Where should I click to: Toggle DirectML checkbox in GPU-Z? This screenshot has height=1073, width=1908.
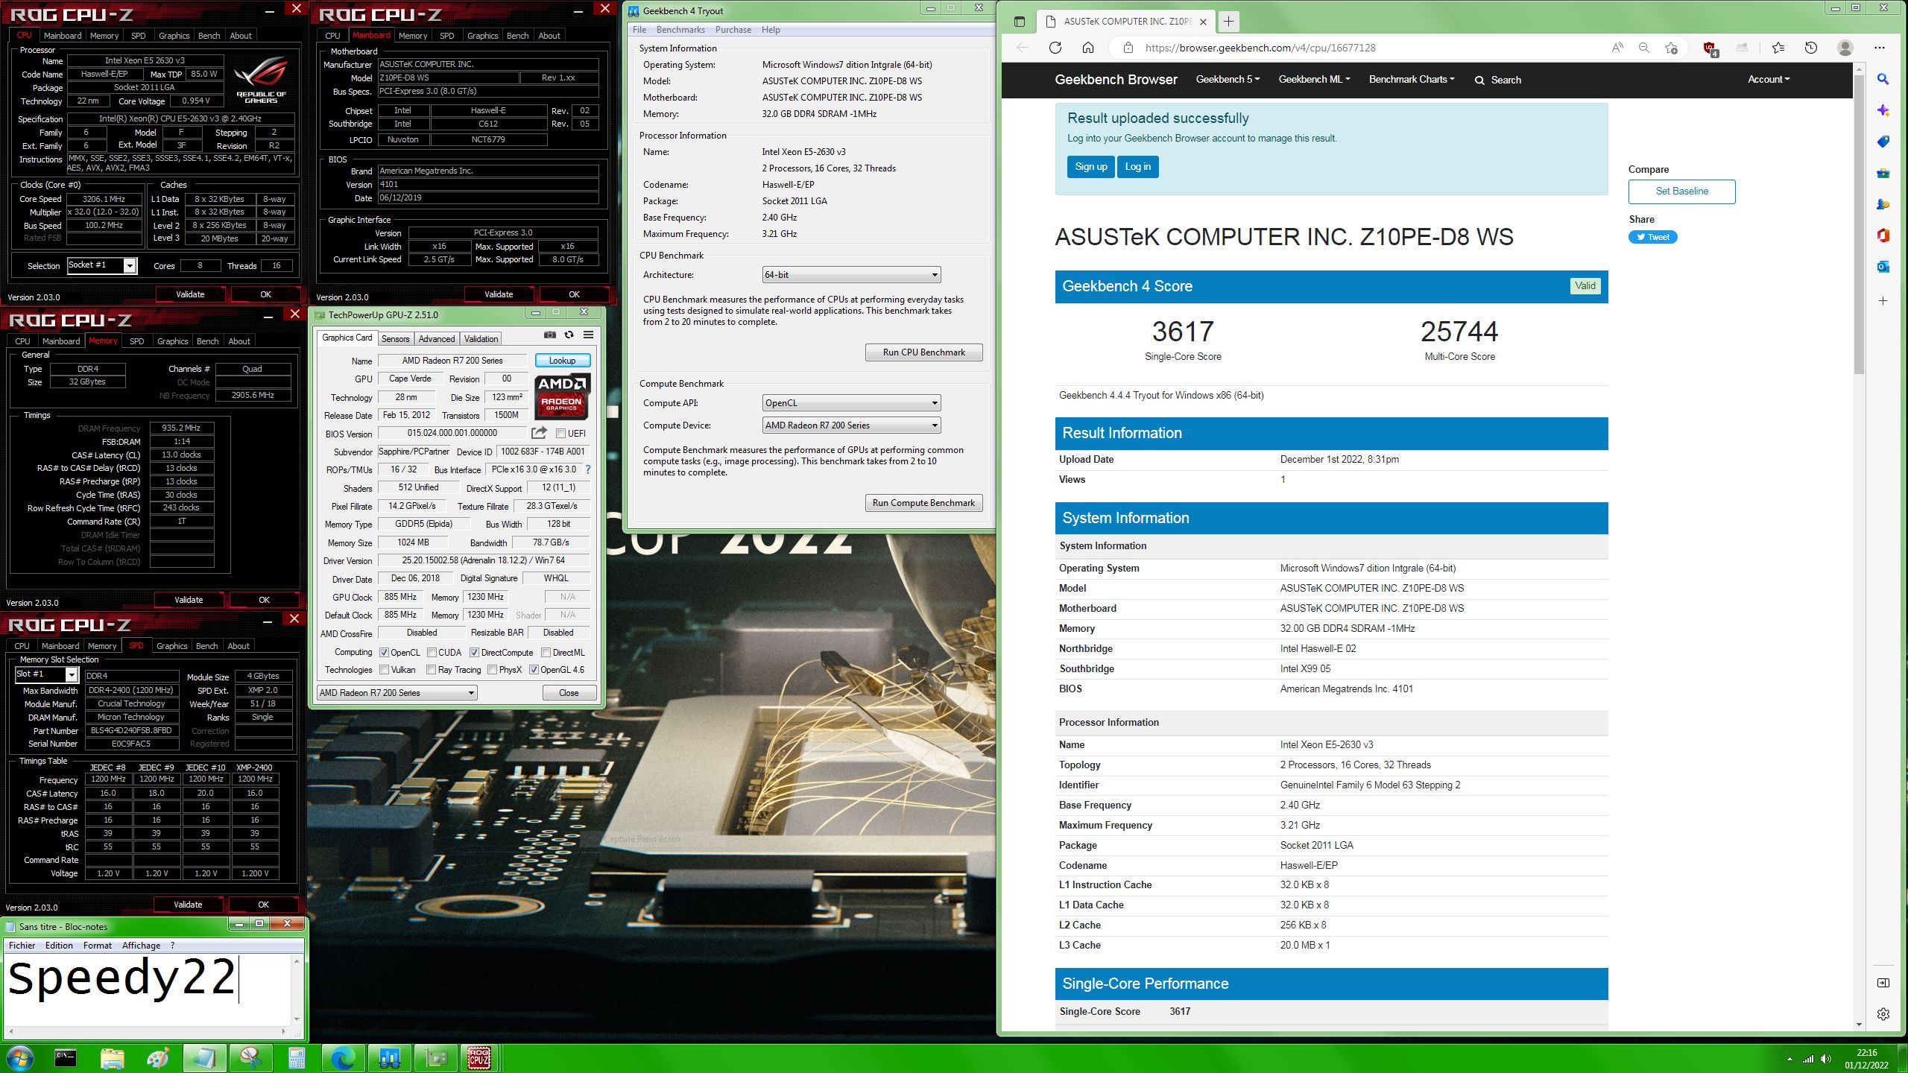[x=546, y=652]
